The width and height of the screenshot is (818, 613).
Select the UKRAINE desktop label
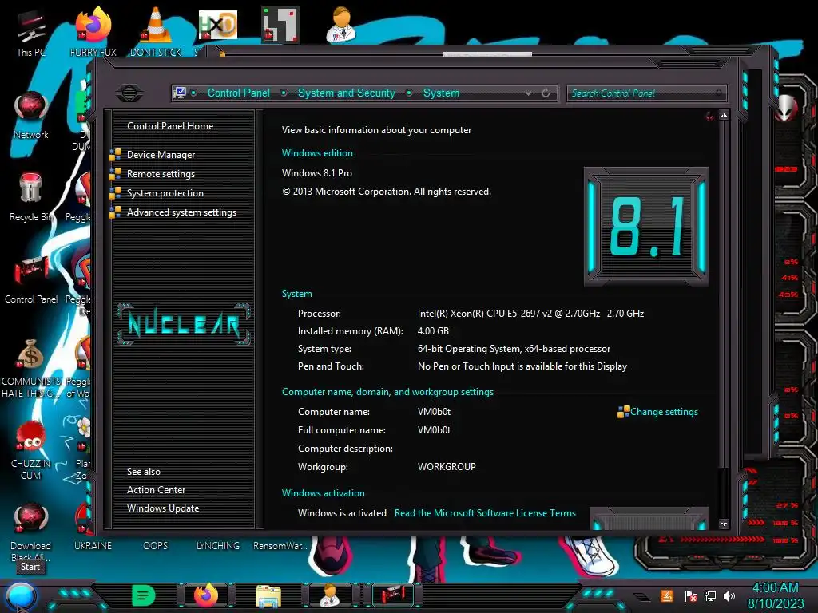tap(93, 546)
